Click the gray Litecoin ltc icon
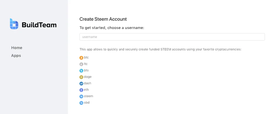Image resolution: width=267 pixels, height=114 pixels. 81,64
